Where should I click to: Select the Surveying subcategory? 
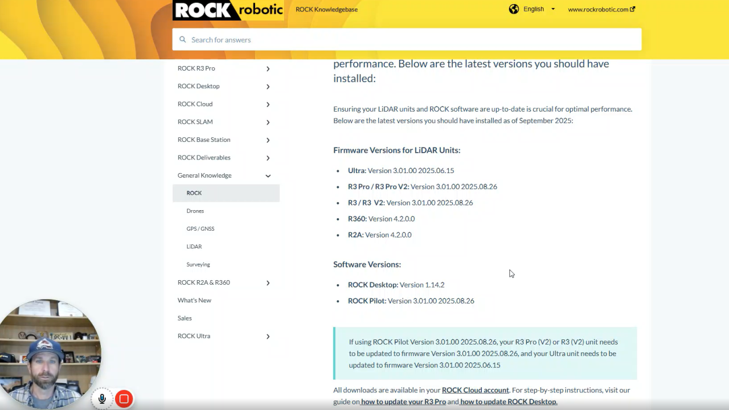pyautogui.click(x=198, y=264)
